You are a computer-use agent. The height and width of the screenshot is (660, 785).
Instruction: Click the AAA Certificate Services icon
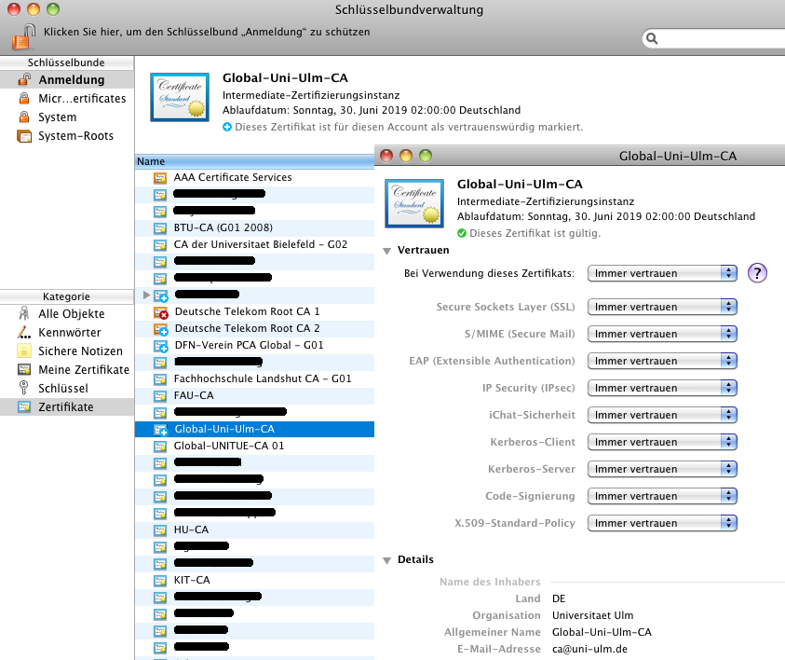pos(160,178)
